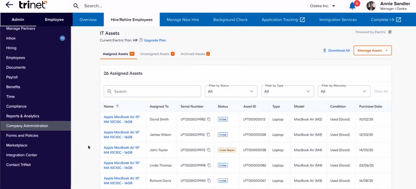Click the Powered by Electric bolt icon
This screenshot has width=416, height=189.
(x=390, y=32)
